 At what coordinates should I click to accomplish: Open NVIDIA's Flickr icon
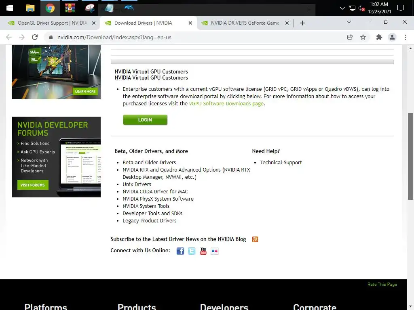(215, 251)
